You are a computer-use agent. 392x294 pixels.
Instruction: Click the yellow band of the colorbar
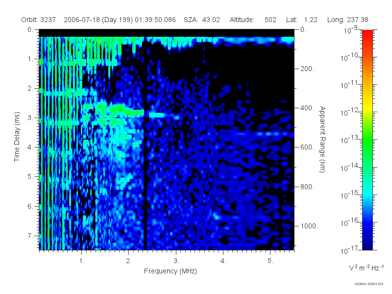[367, 107]
